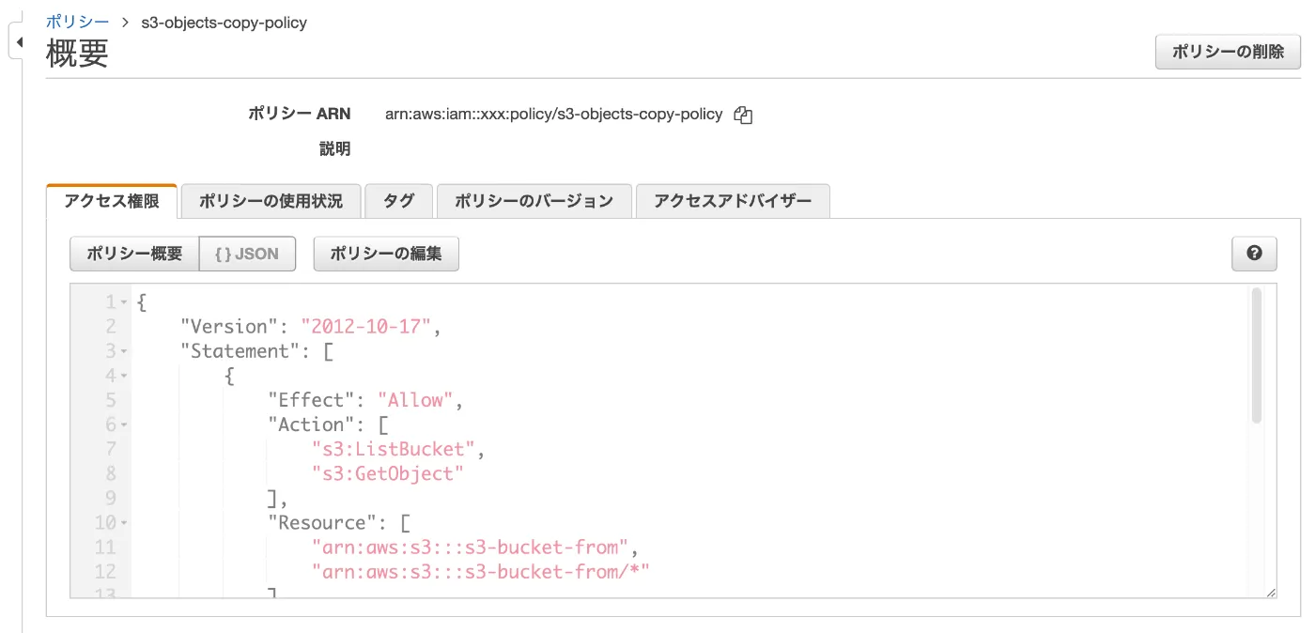Switch to the ポリシー概要 view
Image resolution: width=1315 pixels, height=633 pixels.
coord(134,254)
